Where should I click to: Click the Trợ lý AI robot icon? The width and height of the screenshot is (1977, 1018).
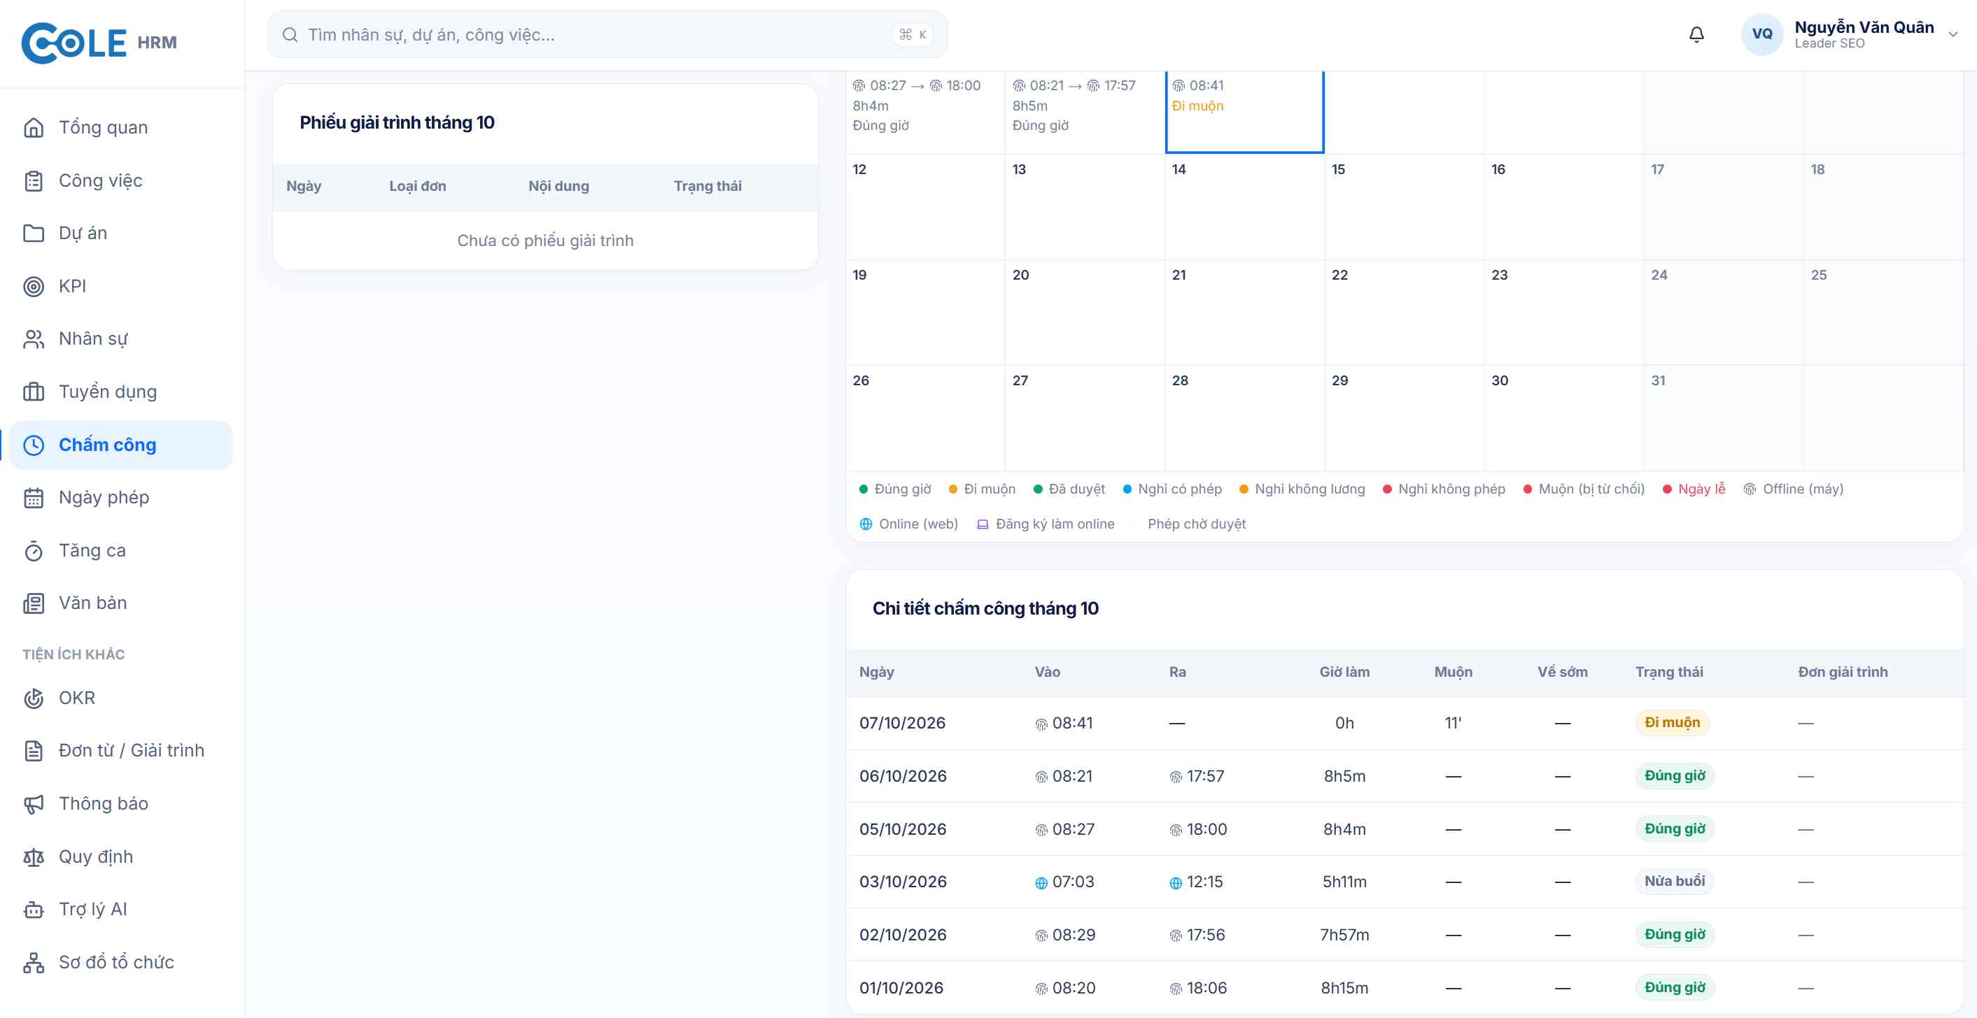pyautogui.click(x=34, y=909)
